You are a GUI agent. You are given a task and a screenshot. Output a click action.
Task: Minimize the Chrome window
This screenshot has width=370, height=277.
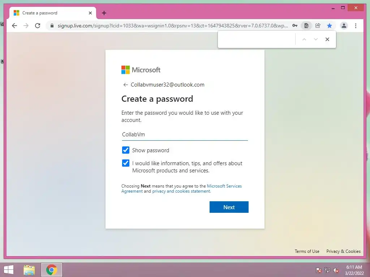click(x=333, y=8)
